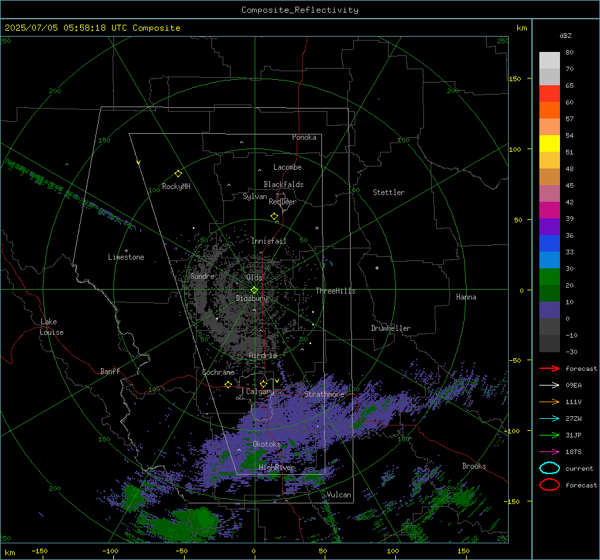Click the Lake Louise label
Image resolution: width=600 pixels, height=560 pixels.
point(51,327)
